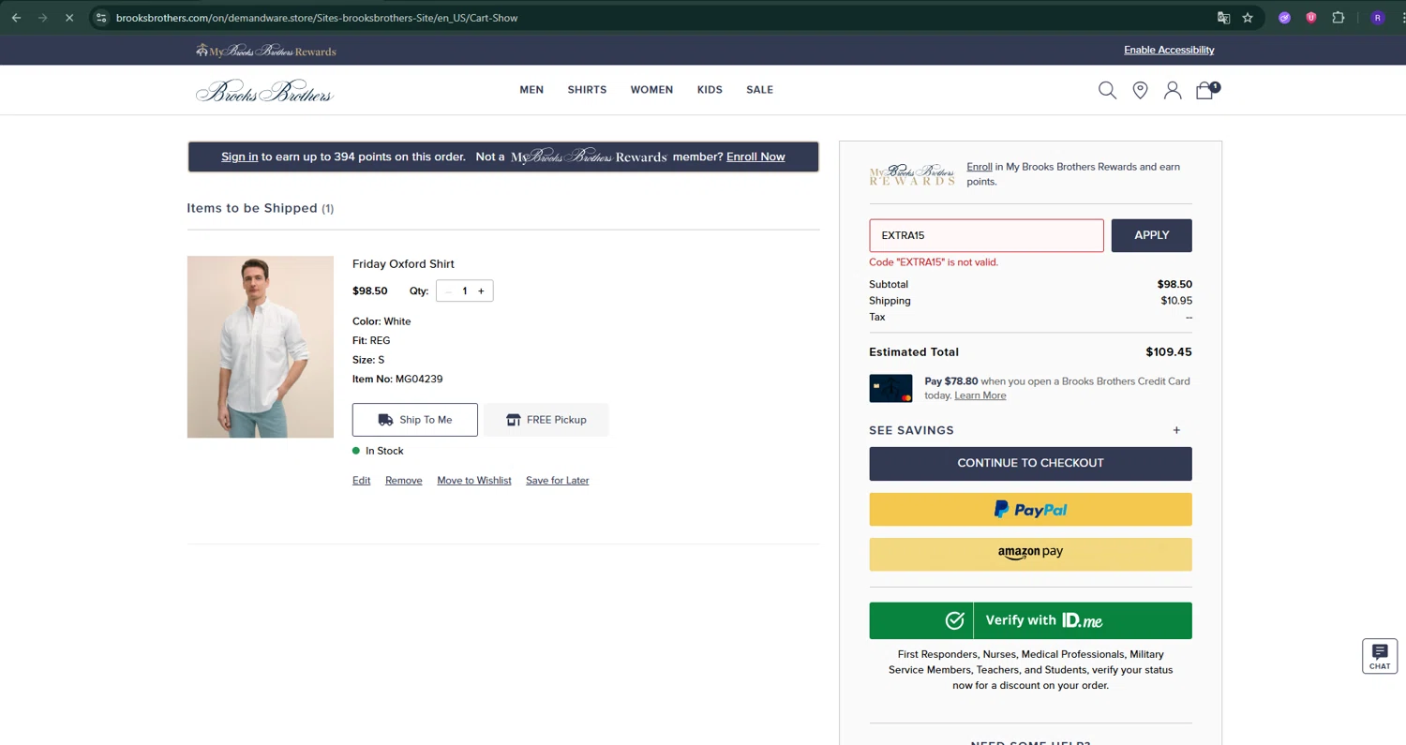Viewport: 1406px width, 745px height.
Task: Click the My Brooks Brothers Rewards top logo
Action: coord(266,51)
